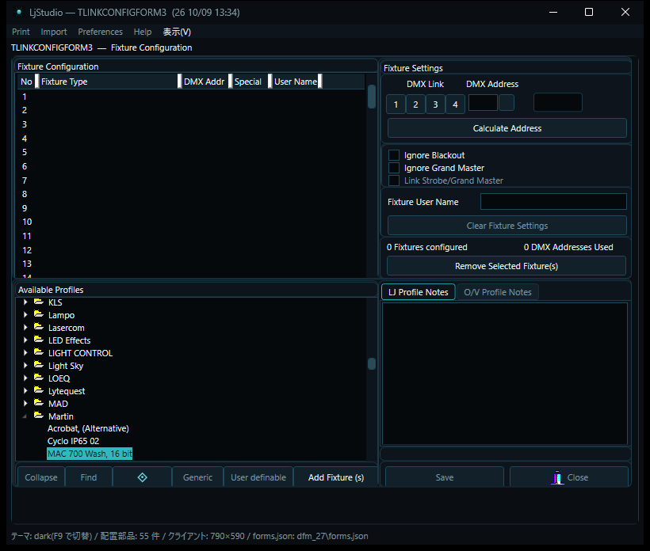Screen dimensions: 650x551
Task: Select MAC 700 Wash, 16 bit profile
Action: click(90, 454)
